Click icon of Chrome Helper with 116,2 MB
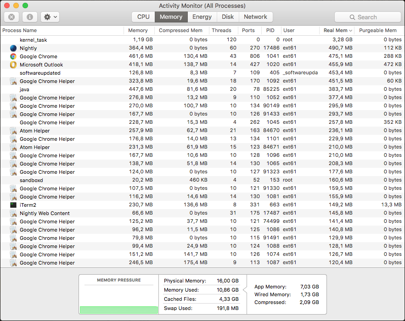This screenshot has height=321, width=405. pyautogui.click(x=13, y=197)
